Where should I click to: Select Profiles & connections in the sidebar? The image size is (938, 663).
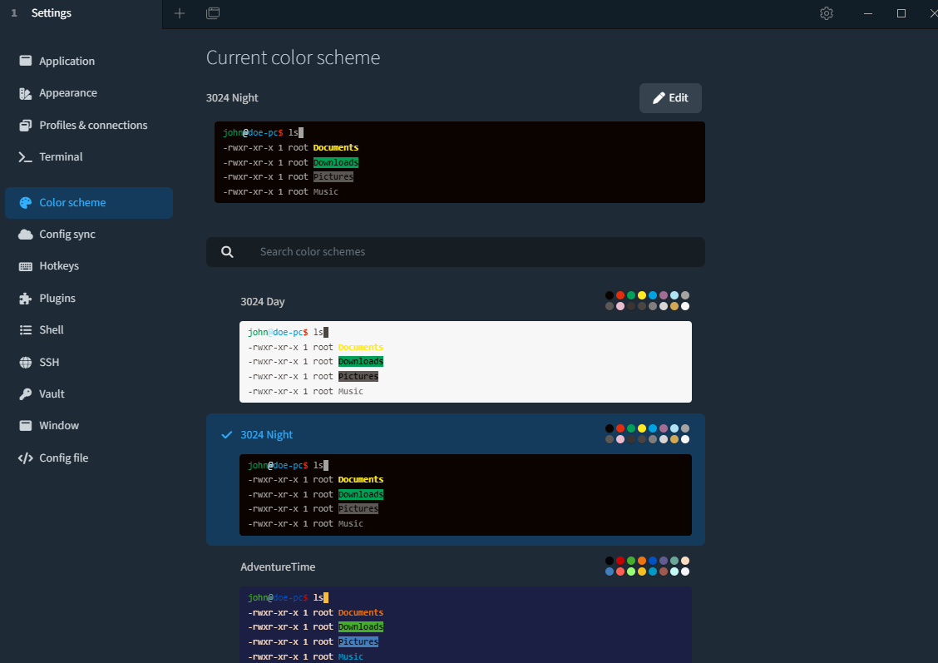tap(93, 125)
